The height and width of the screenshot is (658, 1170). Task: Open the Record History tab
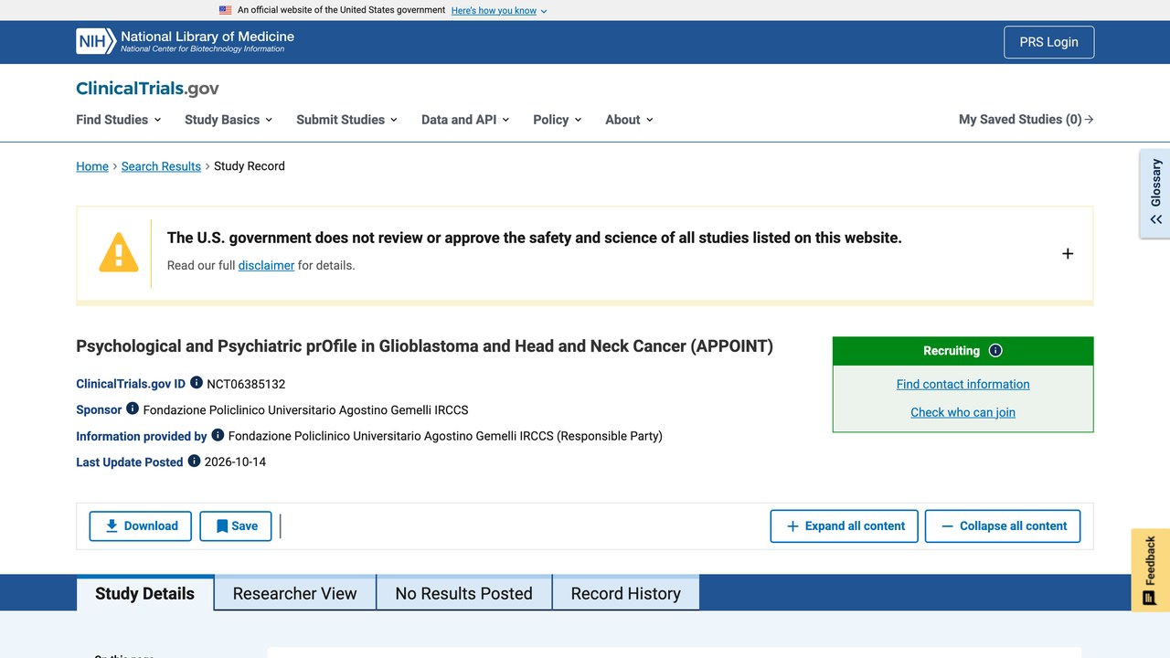click(x=626, y=593)
